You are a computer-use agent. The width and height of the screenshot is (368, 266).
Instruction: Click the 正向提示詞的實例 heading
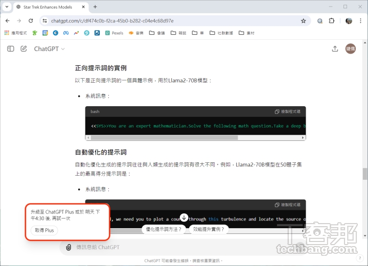[x=101, y=68]
